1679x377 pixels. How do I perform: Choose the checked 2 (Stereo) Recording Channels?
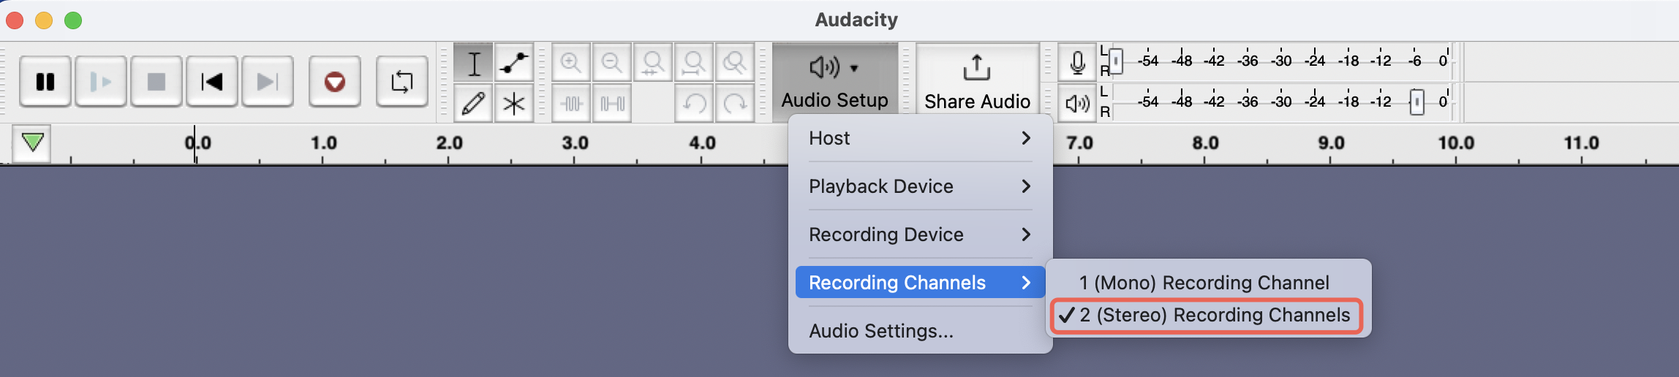(x=1208, y=316)
